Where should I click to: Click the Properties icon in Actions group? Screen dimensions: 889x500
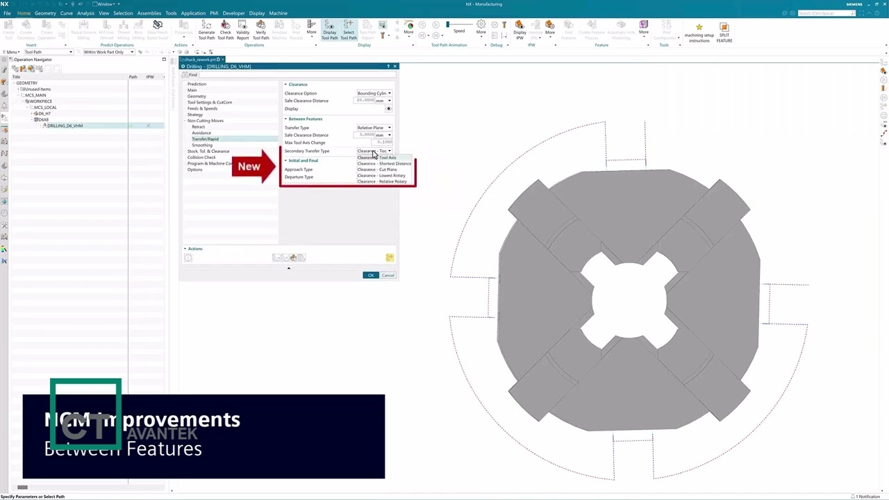point(183,26)
